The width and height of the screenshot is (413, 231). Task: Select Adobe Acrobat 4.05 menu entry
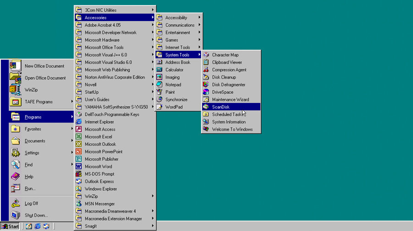(115, 25)
